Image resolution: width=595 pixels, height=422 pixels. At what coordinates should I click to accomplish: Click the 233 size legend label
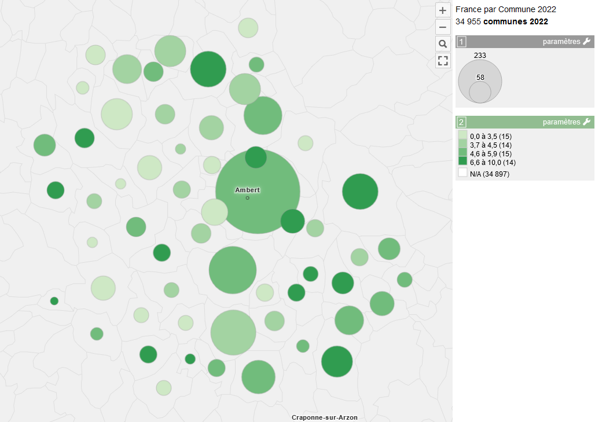[480, 56]
